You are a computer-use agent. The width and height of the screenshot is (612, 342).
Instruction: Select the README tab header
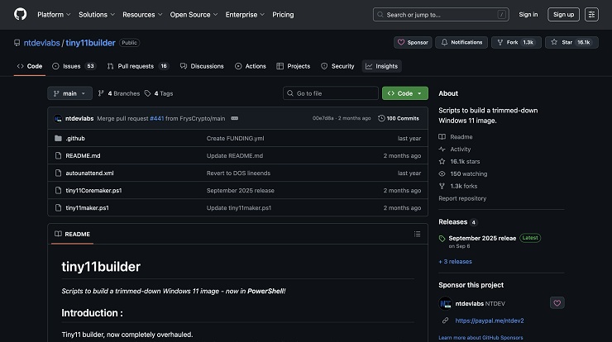click(x=72, y=234)
